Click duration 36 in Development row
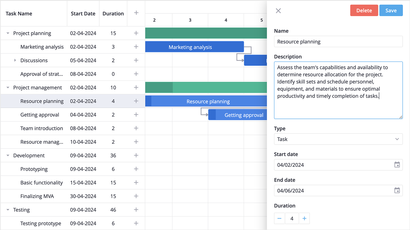Viewport: 410px width, 230px height. (113, 155)
